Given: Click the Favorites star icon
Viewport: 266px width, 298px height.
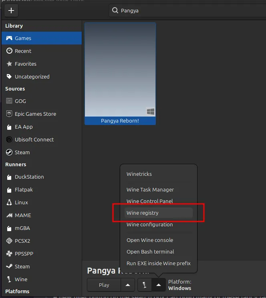Looking at the screenshot, I should tap(9, 64).
